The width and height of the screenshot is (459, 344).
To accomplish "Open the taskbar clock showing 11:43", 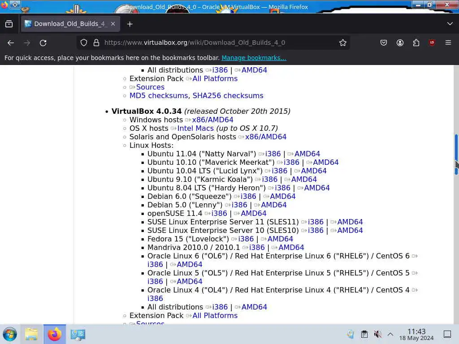I will tap(416, 334).
